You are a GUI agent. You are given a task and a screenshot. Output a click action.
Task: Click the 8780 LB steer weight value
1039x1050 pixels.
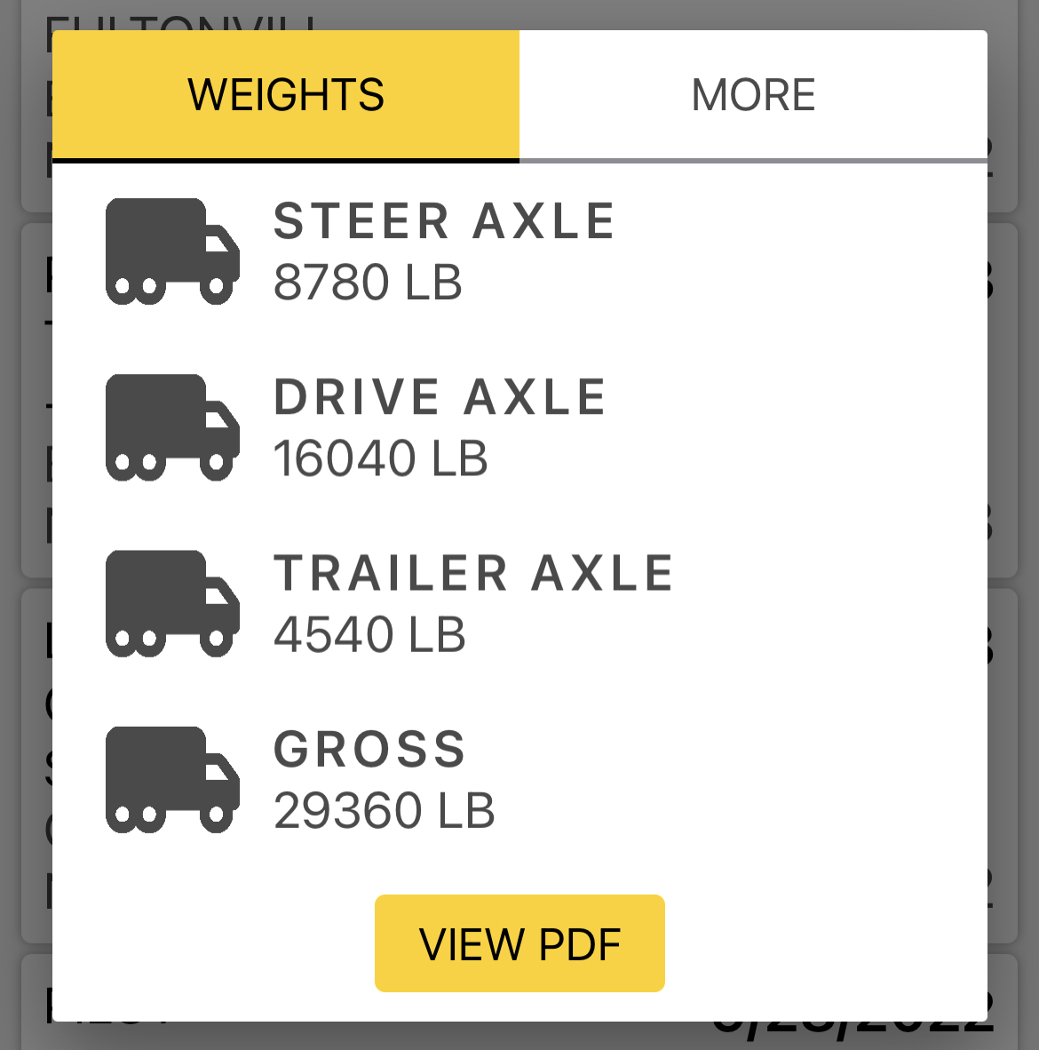(368, 282)
